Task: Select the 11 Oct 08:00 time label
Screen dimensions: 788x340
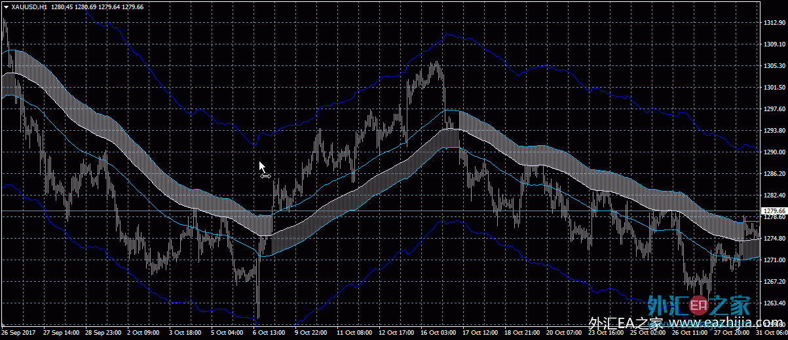Action: point(353,333)
